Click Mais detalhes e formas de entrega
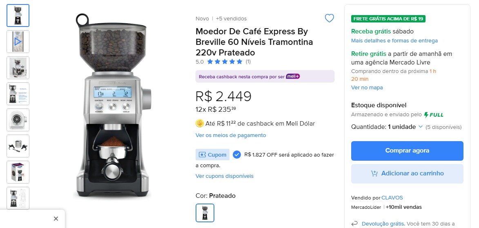 (394, 40)
